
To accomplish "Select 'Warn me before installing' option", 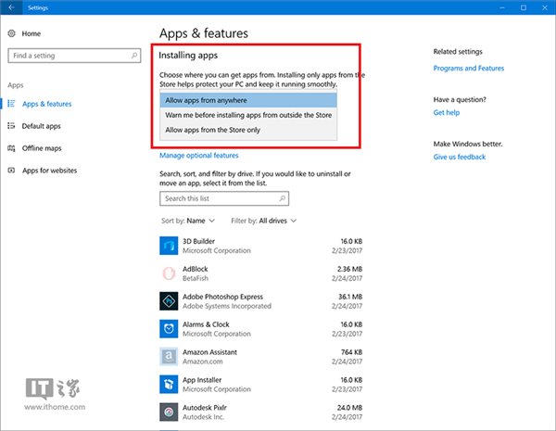I will [x=247, y=115].
